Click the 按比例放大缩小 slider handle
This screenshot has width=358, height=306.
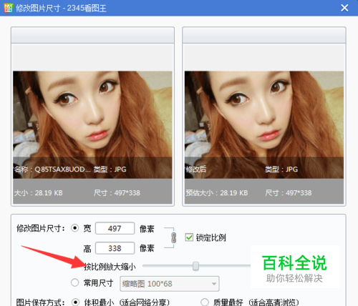[195, 266]
